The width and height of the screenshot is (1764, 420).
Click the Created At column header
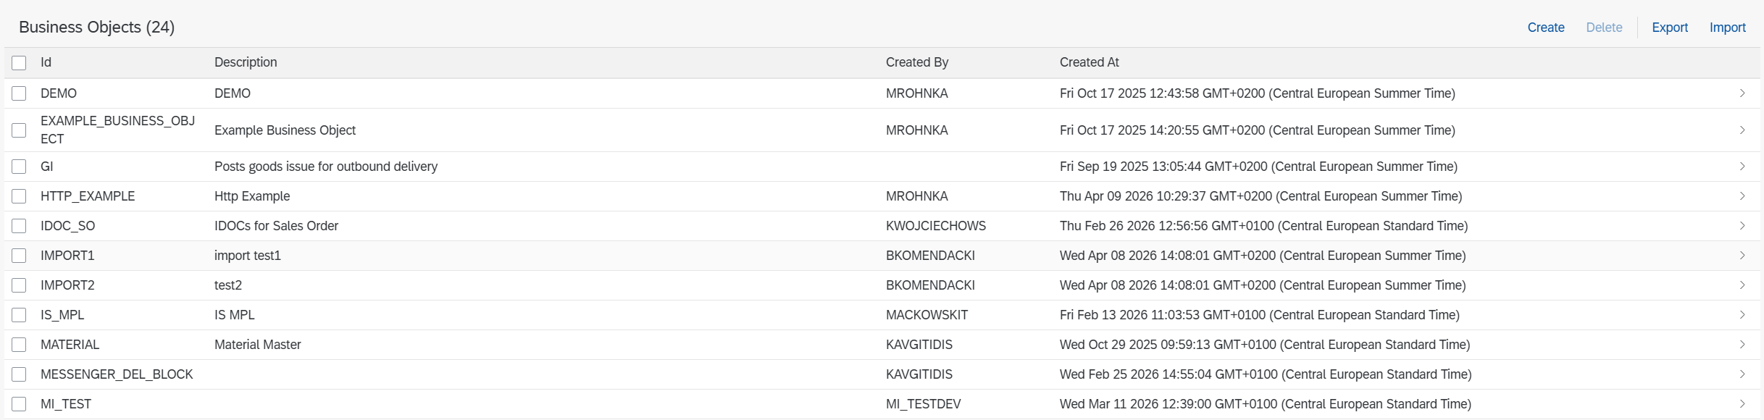[x=1089, y=62]
